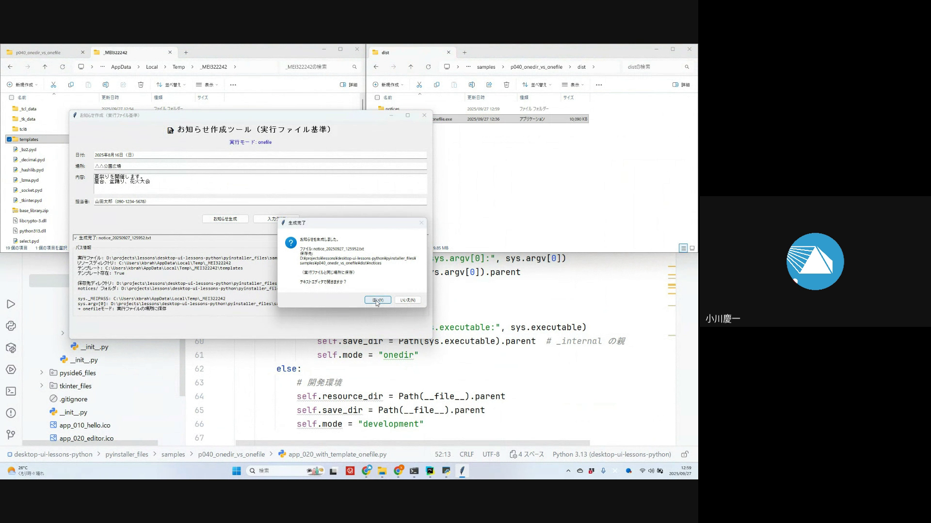
Task: Click the はい(Y) button in dialog
Action: point(378,300)
